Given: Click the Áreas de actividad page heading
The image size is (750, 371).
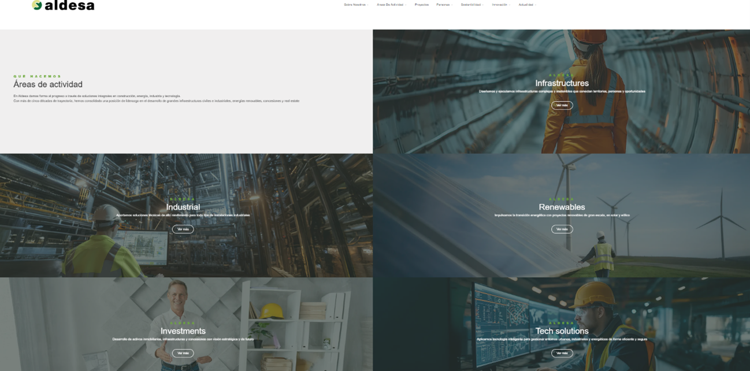Looking at the screenshot, I should tap(48, 84).
